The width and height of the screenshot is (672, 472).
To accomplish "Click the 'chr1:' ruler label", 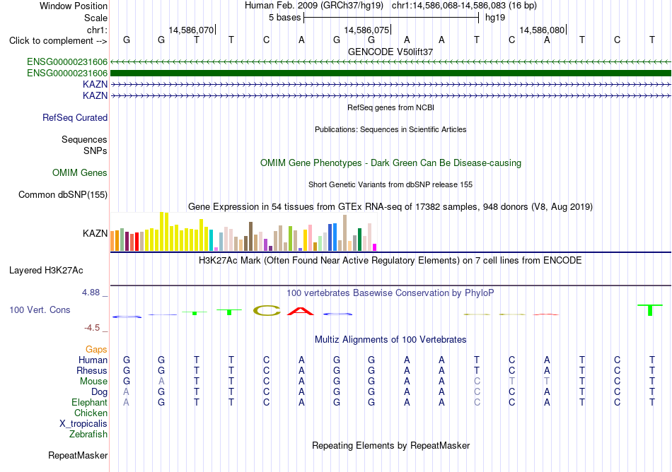I will (97, 30).
